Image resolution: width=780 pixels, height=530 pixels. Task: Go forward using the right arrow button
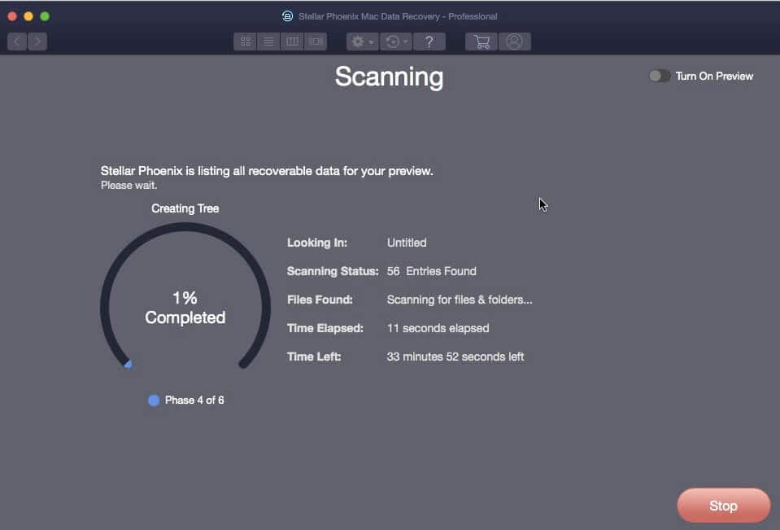(x=37, y=42)
